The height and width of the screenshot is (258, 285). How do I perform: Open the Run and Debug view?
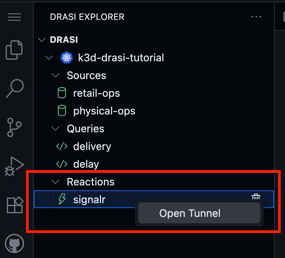pyautogui.click(x=14, y=166)
